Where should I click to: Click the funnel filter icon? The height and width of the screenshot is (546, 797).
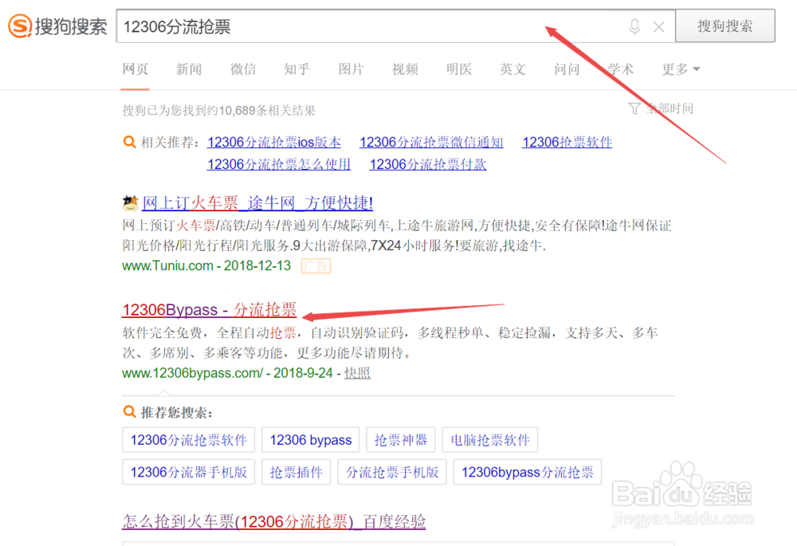634,108
